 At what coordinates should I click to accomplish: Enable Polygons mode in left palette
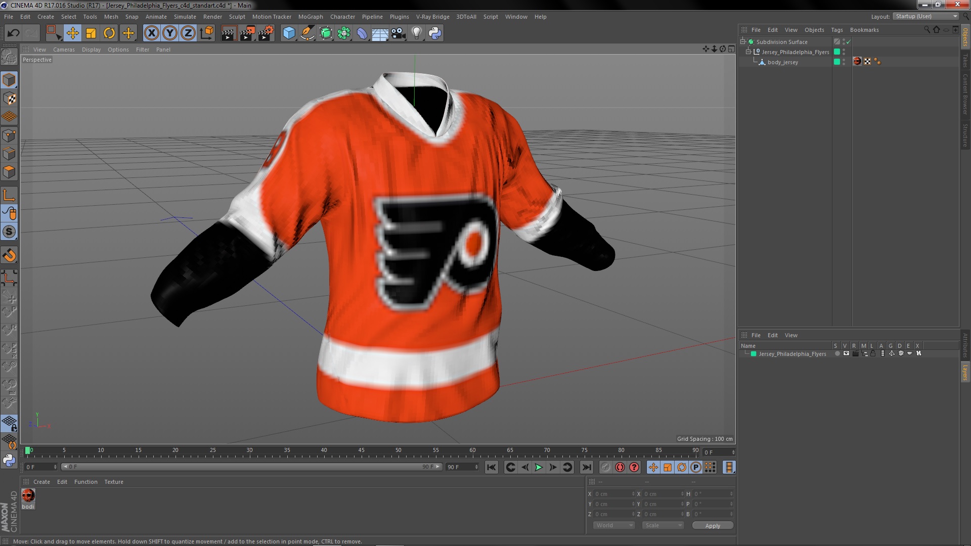pyautogui.click(x=9, y=172)
